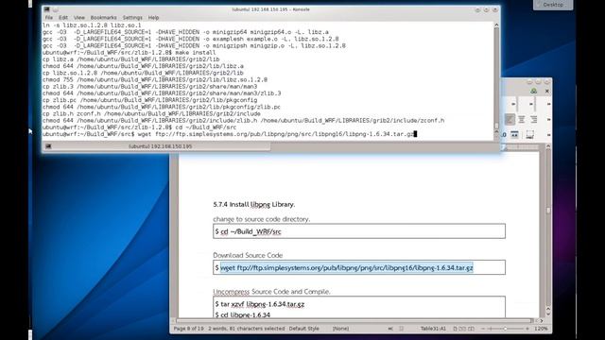The image size is (605, 340).
Task: Click the Writer horizontal scrollbar right arrow
Action: click(x=542, y=321)
